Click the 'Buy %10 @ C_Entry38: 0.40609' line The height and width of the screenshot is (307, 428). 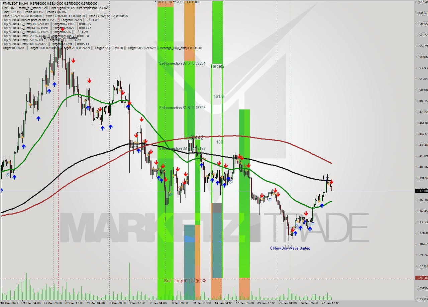click(x=46, y=24)
